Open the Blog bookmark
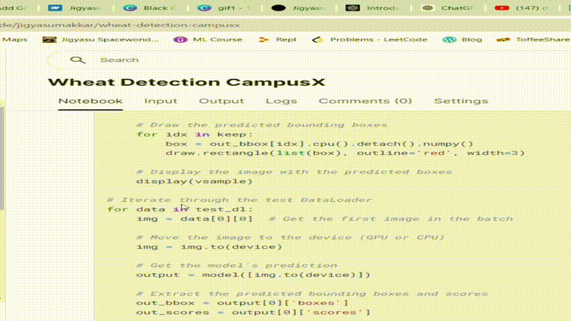Screen dimensions: 571x321 (x=462, y=39)
